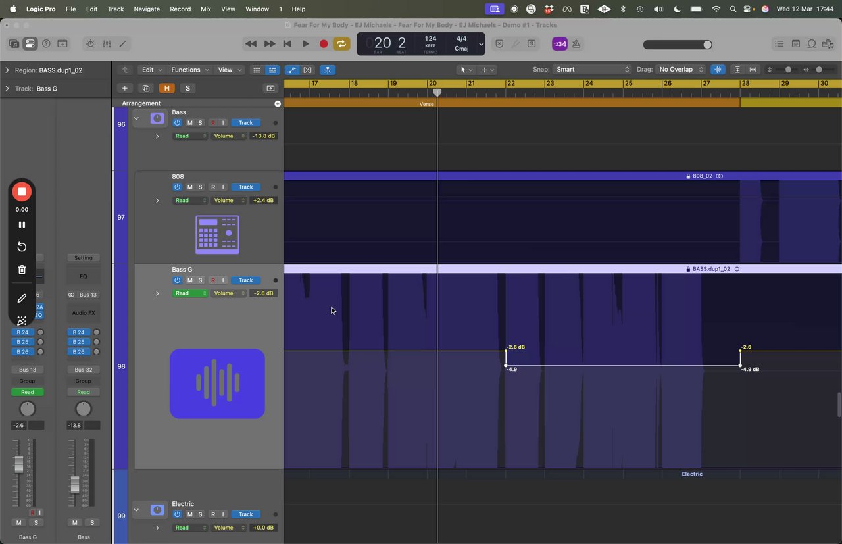
Task: Expand the Region: BASS.dup1_02 inspector section
Action: [x=7, y=70]
